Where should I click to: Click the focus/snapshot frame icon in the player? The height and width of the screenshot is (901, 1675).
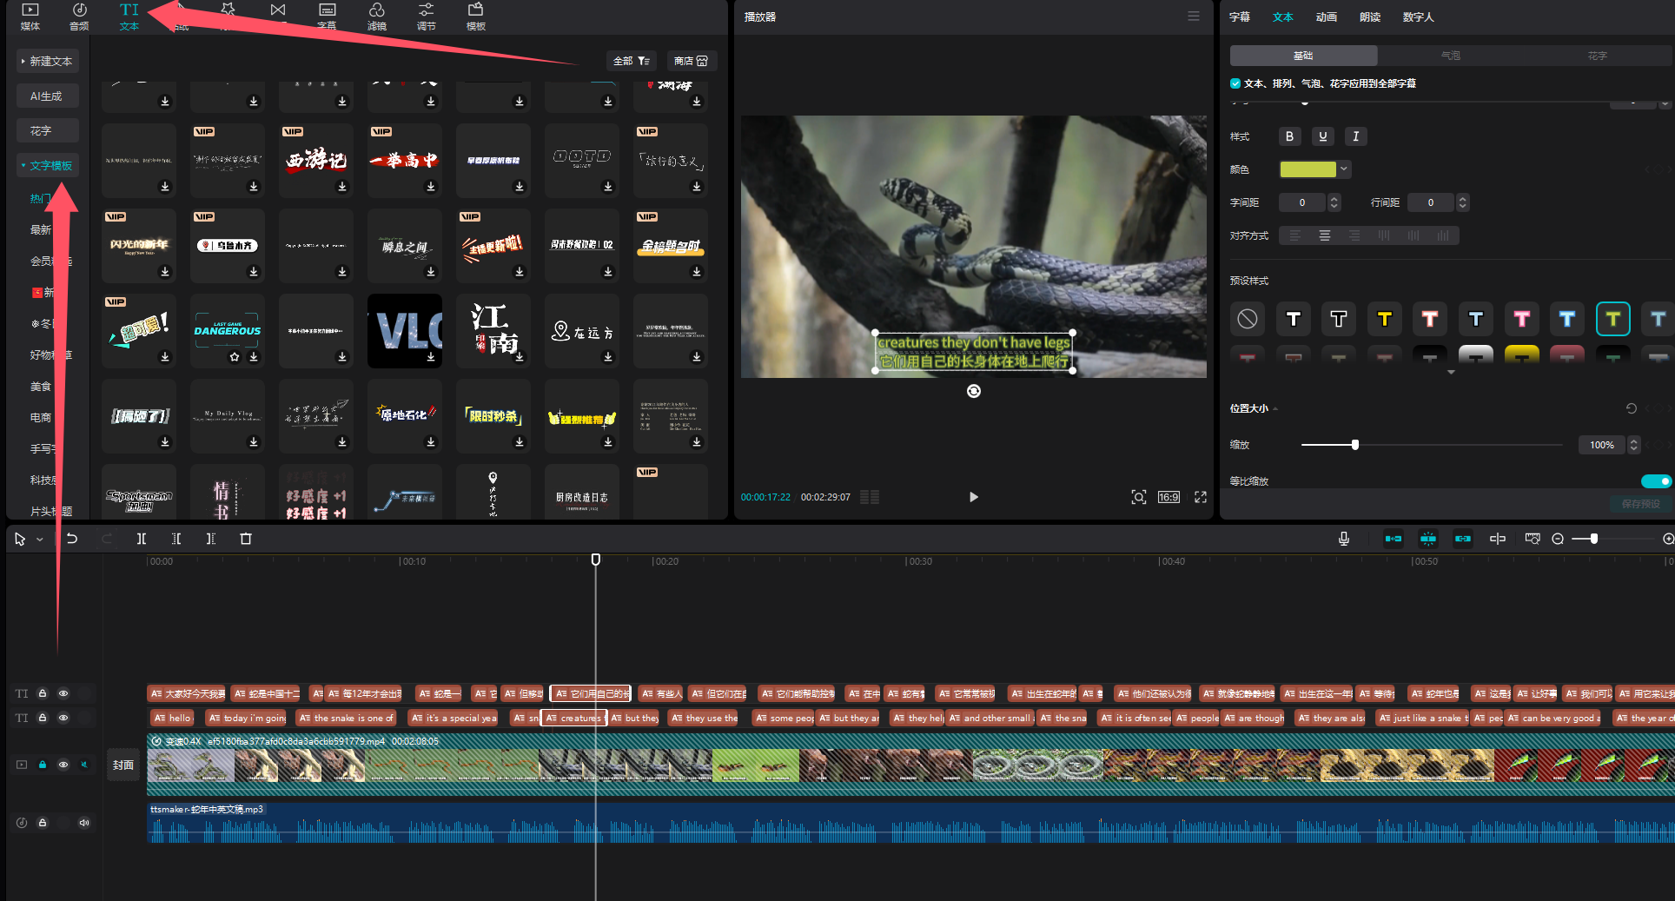point(1138,497)
